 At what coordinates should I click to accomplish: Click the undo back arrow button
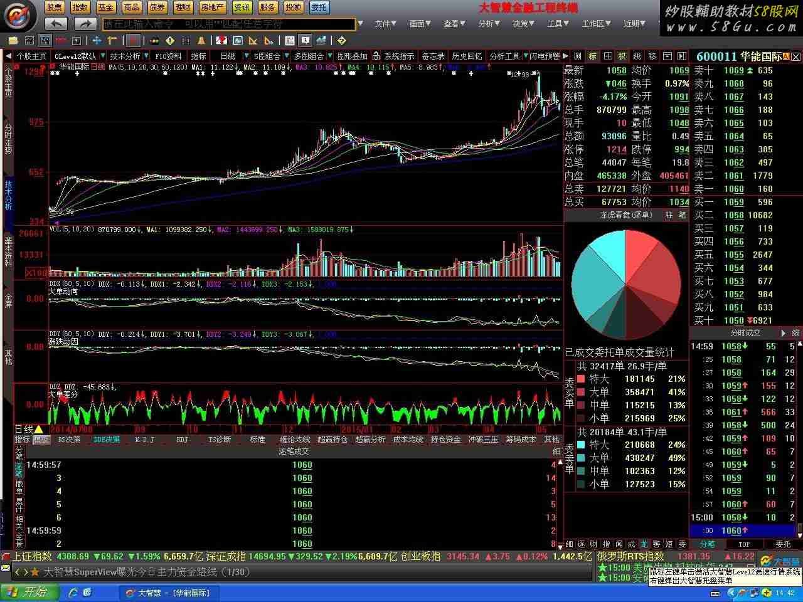pos(56,24)
